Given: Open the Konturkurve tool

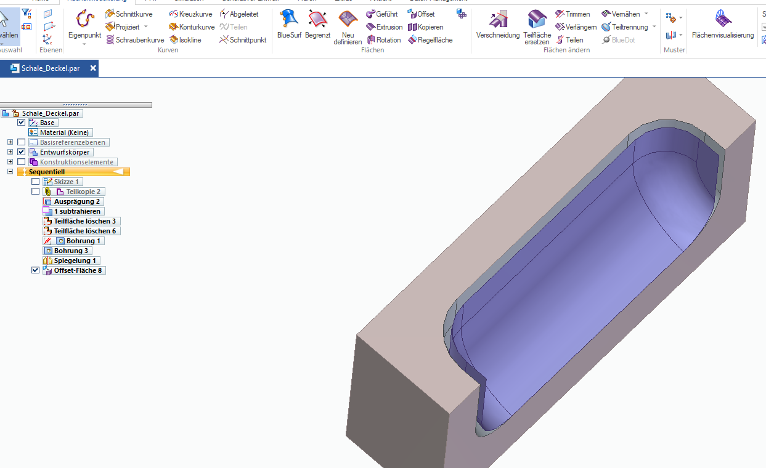Looking at the screenshot, I should (x=192, y=27).
